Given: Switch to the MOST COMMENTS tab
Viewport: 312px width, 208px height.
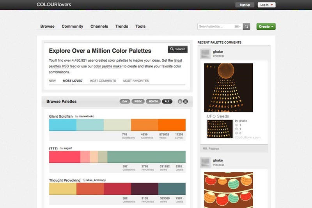Looking at the screenshot, I should tap(103, 81).
